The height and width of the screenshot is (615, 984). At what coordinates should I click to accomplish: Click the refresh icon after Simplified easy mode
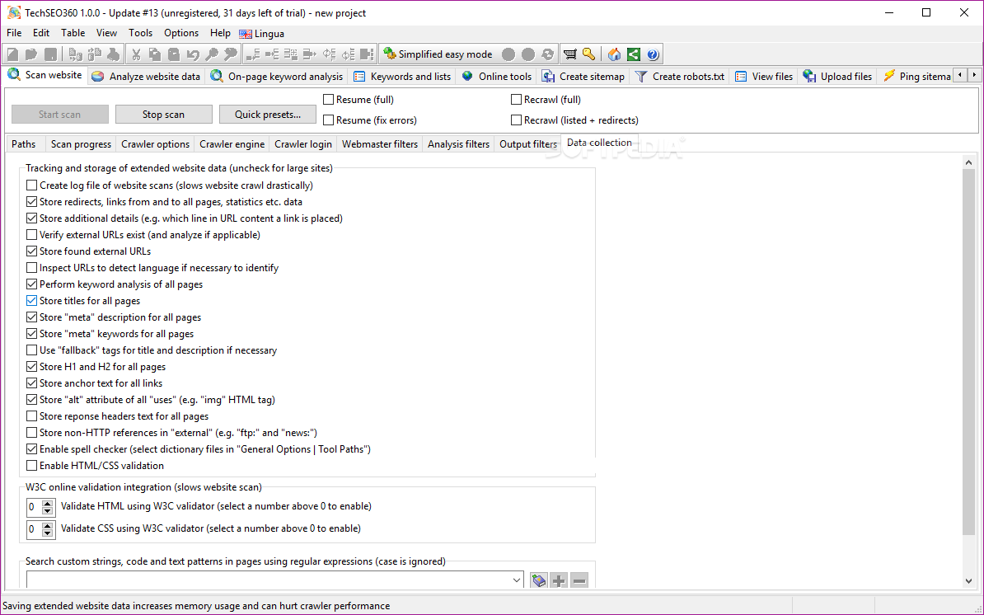click(x=548, y=54)
